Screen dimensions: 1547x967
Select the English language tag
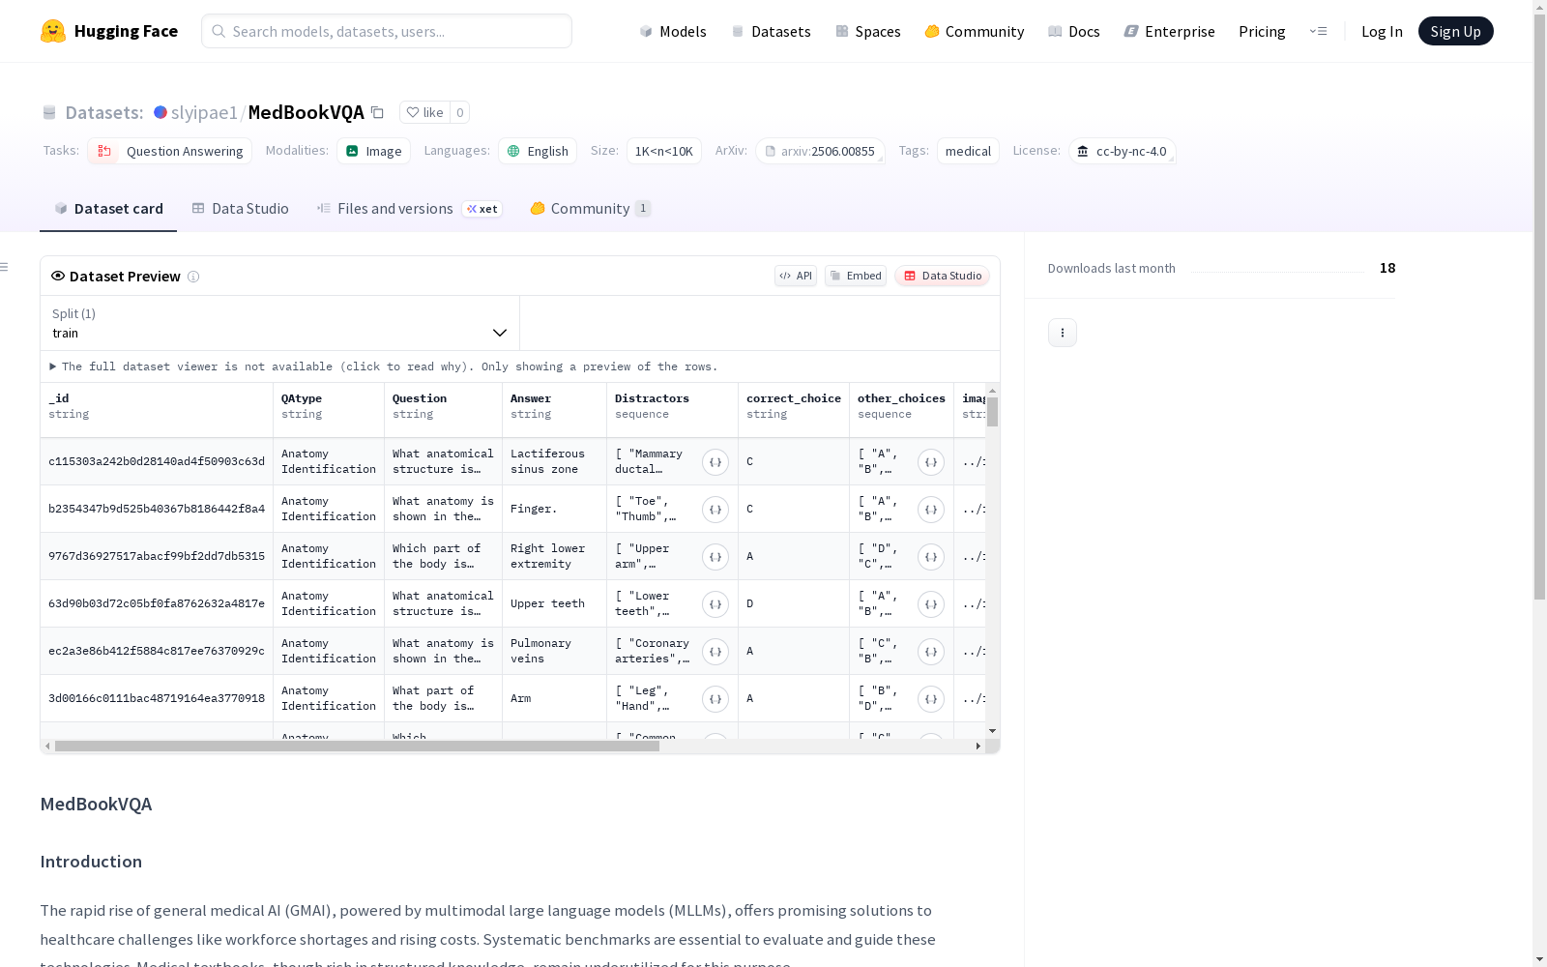tap(538, 151)
